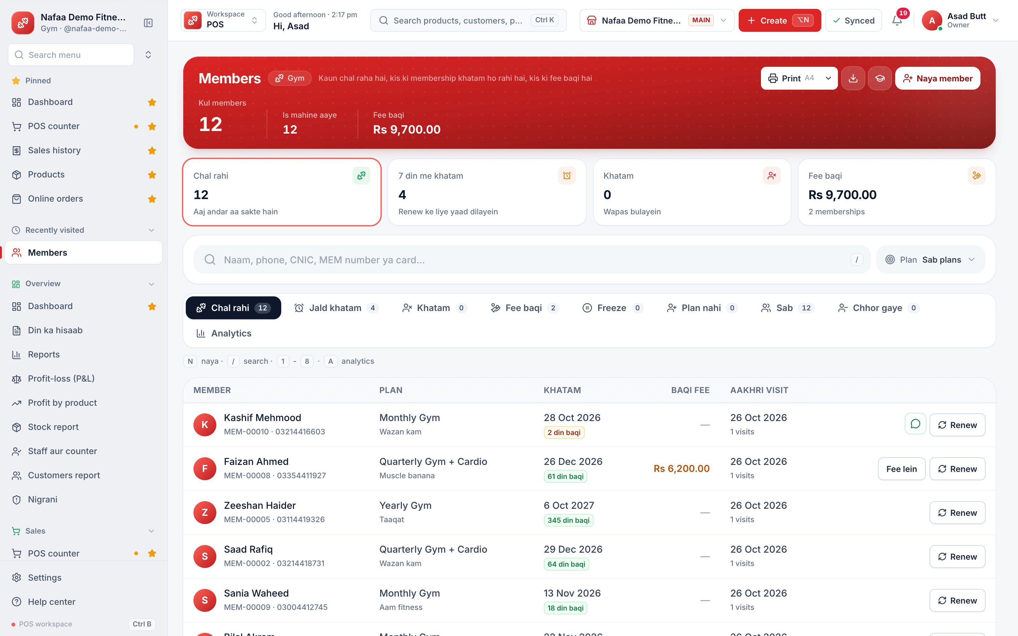Click the Khatam card member icon

771,176
